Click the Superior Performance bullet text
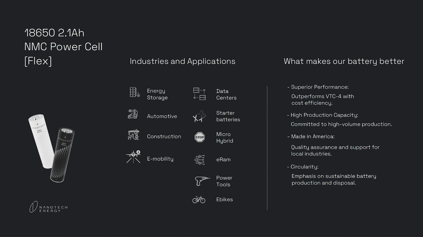 [x=320, y=87]
